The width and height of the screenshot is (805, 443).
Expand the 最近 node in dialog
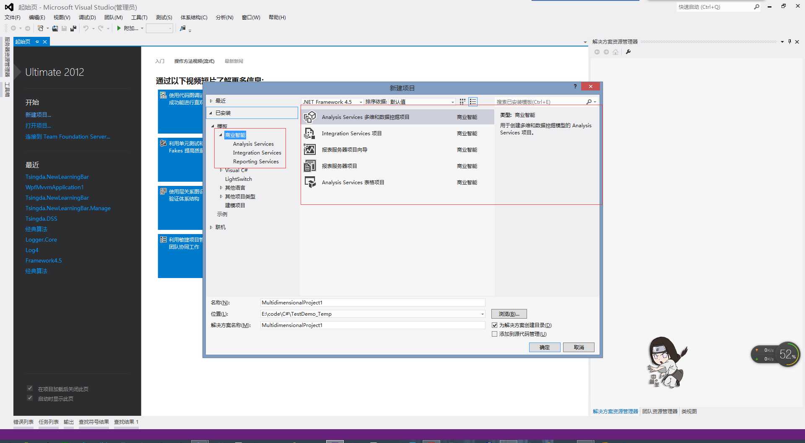[211, 101]
